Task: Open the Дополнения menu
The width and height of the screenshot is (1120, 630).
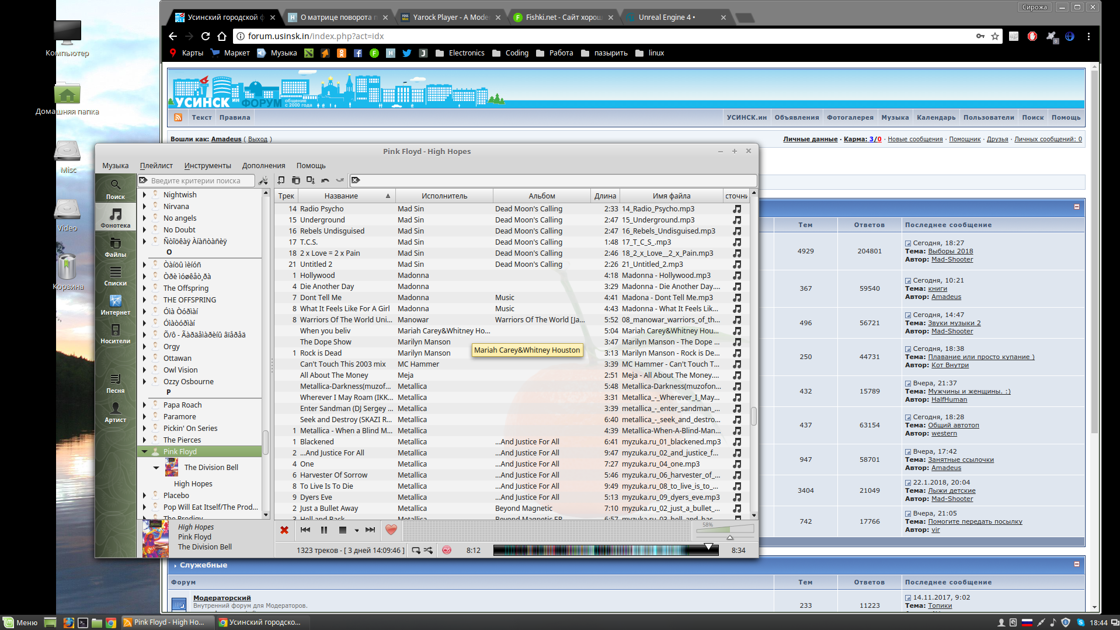Action: [264, 166]
